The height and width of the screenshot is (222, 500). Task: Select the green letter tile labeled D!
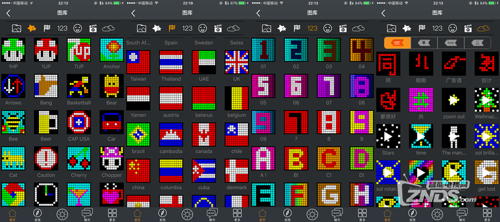coord(362,158)
